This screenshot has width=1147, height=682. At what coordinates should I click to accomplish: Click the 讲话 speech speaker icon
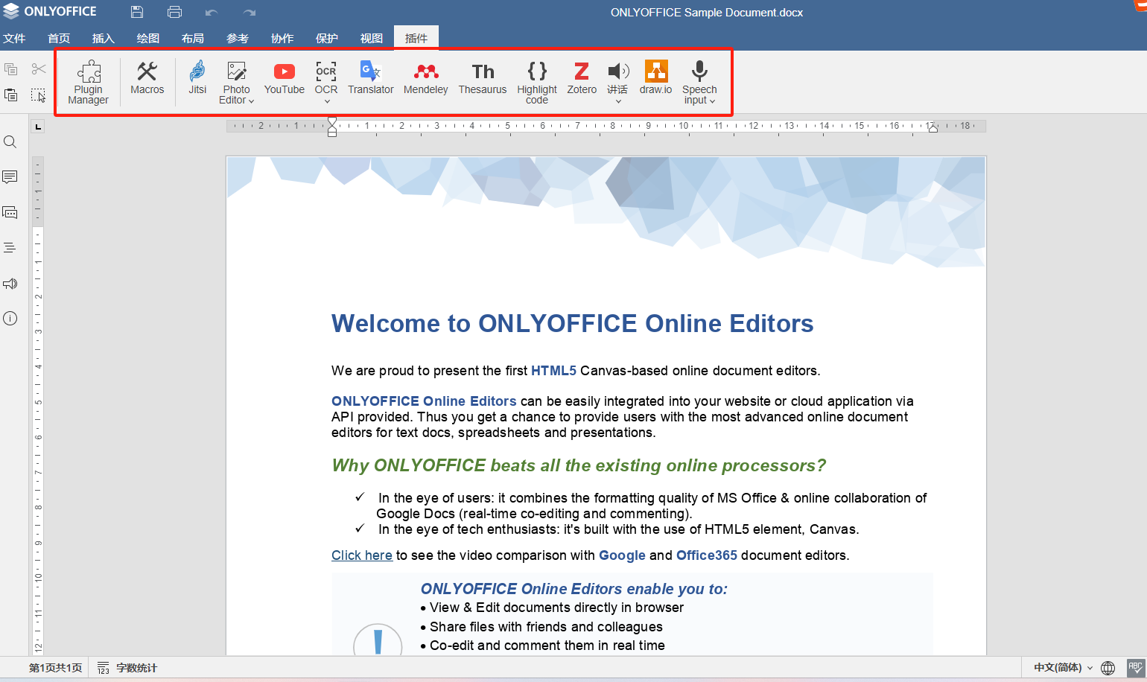point(618,71)
